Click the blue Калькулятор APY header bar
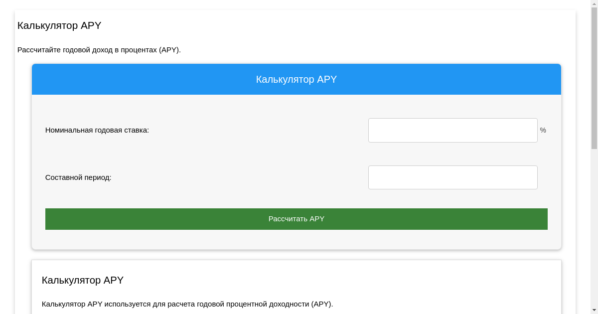The height and width of the screenshot is (314, 598). tap(296, 79)
